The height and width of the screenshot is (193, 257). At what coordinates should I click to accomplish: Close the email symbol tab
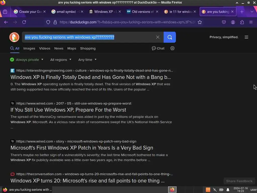coord(82,12)
